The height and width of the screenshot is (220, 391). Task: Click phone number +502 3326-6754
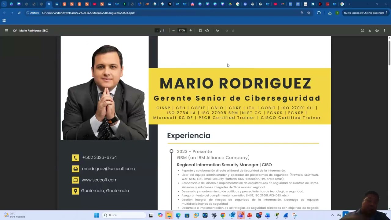pyautogui.click(x=100, y=157)
